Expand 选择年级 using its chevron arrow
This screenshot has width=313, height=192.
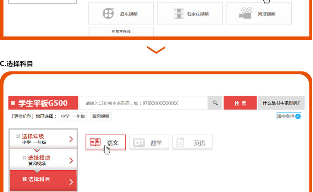click(71, 139)
